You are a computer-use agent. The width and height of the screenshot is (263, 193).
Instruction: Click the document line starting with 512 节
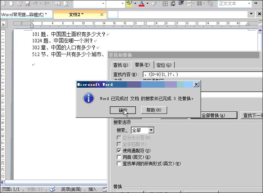coord(68,54)
